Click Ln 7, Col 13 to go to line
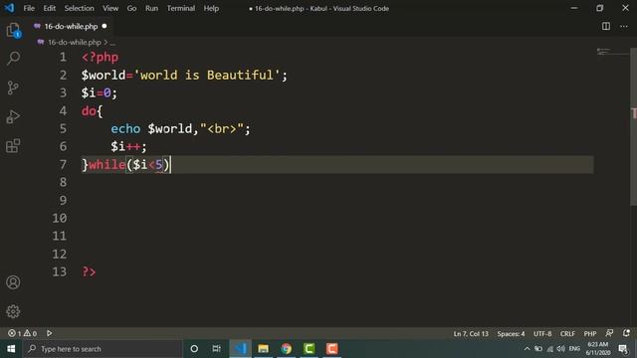This screenshot has width=637, height=358. tap(471, 334)
